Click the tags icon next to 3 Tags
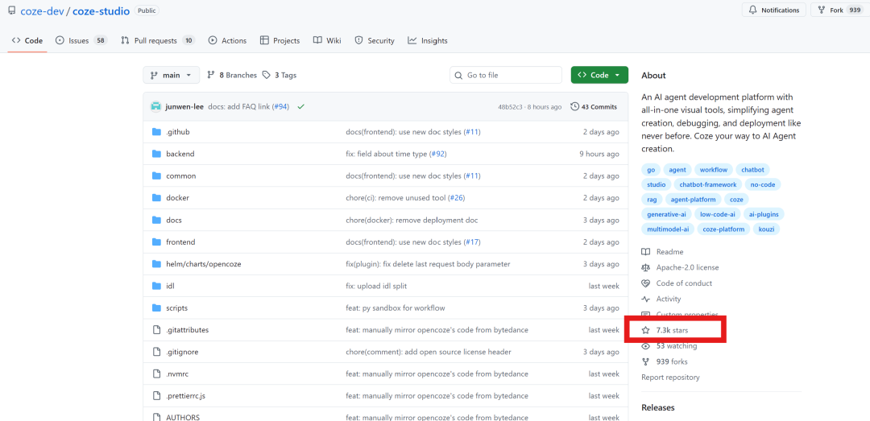The height and width of the screenshot is (421, 870). tap(267, 75)
